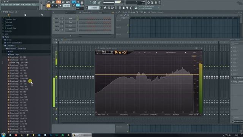
Task: Click the Hat channel button
Action: tap(70, 26)
